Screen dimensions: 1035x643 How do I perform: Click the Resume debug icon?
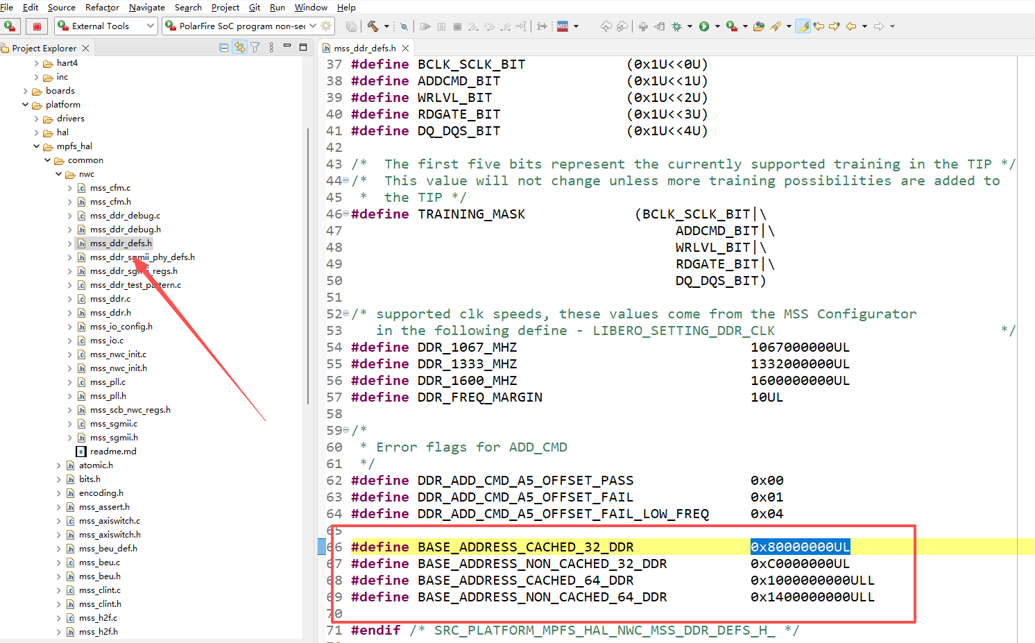(425, 26)
